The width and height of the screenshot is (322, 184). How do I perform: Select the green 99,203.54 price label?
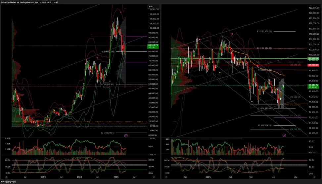(x=313, y=59)
